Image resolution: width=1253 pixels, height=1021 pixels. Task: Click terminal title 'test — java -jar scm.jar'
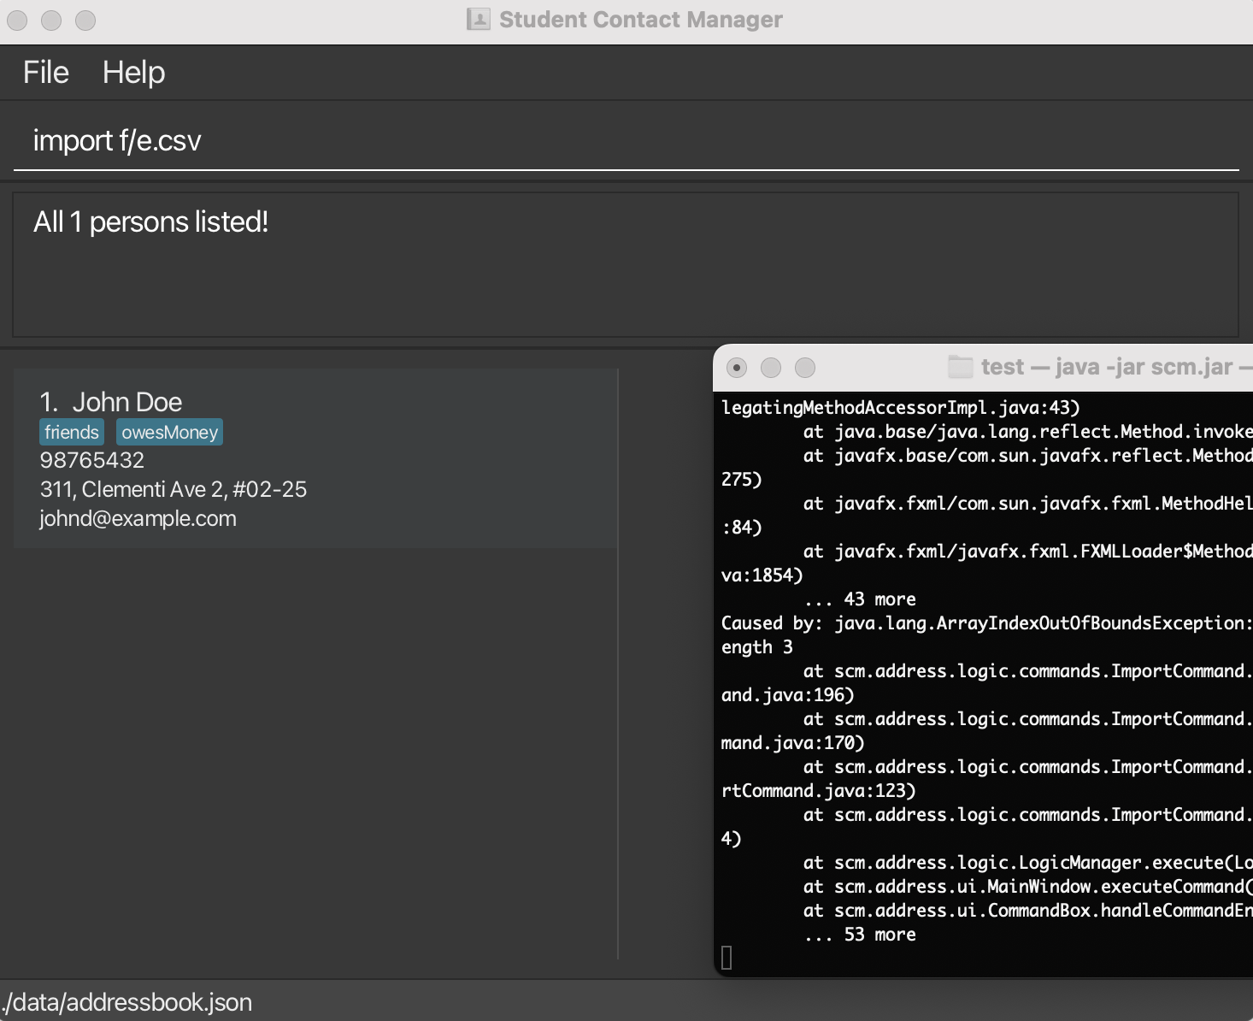(1107, 367)
